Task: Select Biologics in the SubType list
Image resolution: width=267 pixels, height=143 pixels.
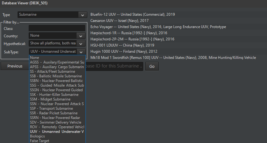Action: click(x=57, y=136)
